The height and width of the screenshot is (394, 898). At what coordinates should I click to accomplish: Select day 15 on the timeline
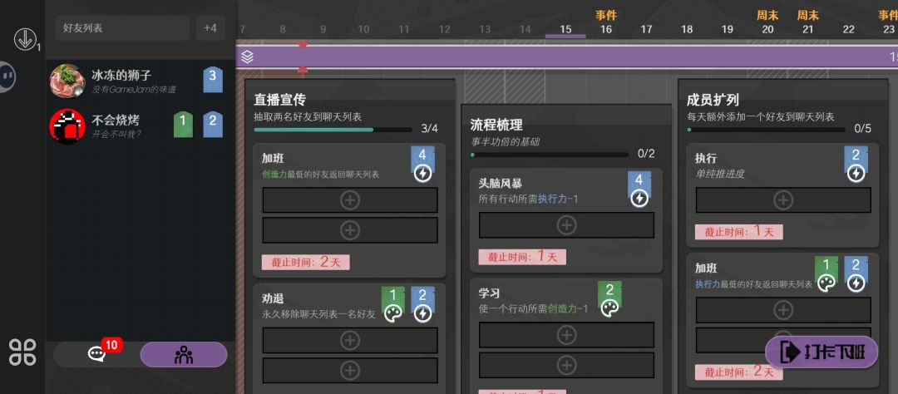click(565, 30)
